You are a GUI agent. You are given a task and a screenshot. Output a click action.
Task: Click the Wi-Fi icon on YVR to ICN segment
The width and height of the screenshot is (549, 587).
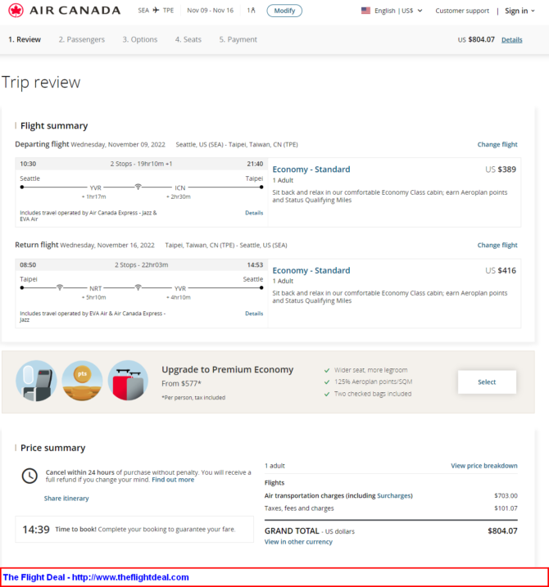click(138, 187)
